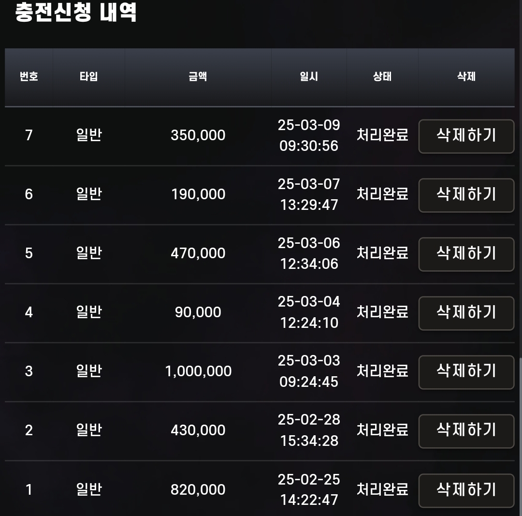
Task: Click the 삭제 column header
Action: [466, 77]
